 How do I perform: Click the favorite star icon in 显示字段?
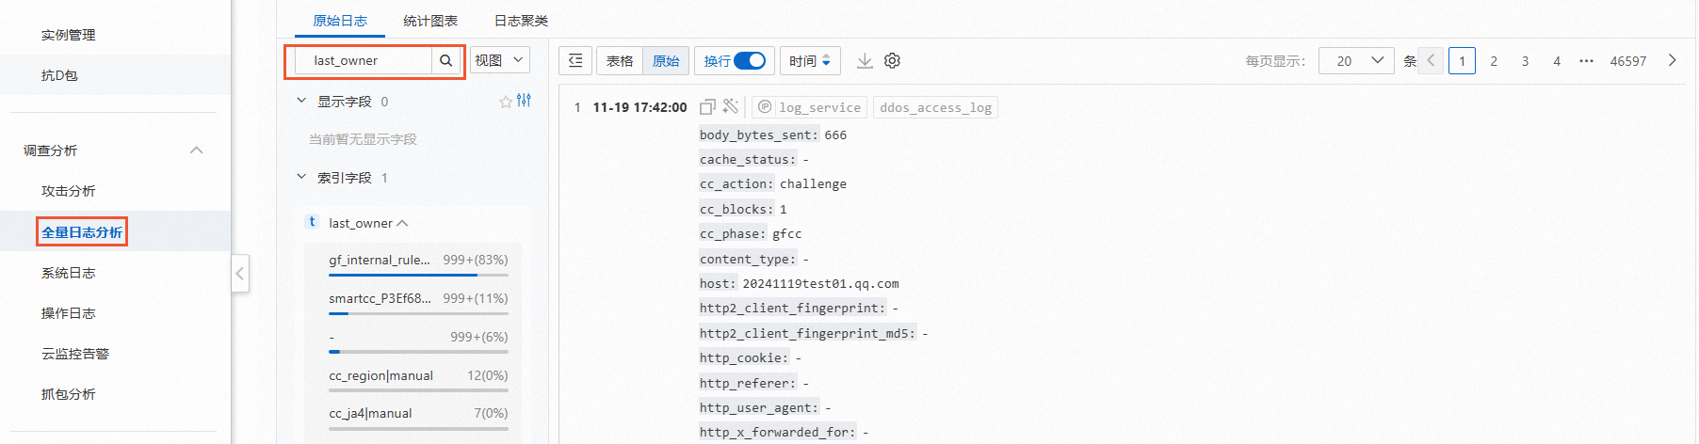point(506,102)
